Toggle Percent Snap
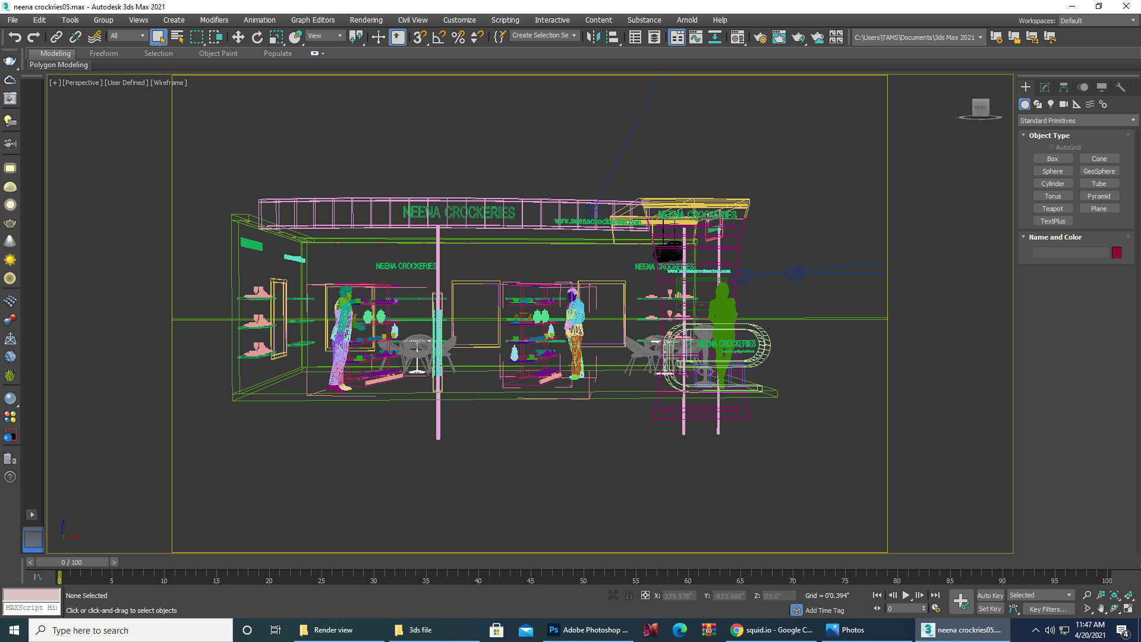The image size is (1141, 642). pyautogui.click(x=458, y=37)
